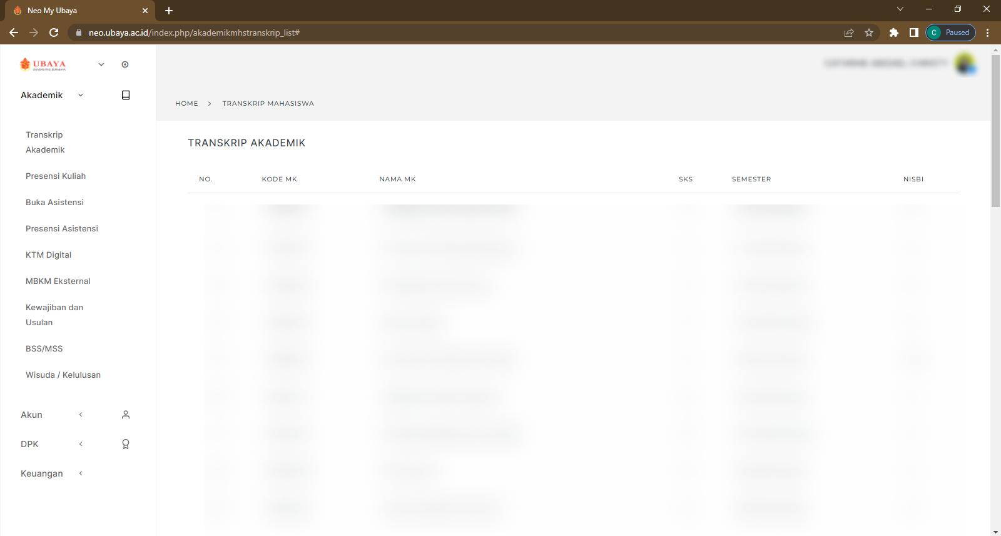Reload the page
This screenshot has height=536, width=1001.
tap(54, 33)
